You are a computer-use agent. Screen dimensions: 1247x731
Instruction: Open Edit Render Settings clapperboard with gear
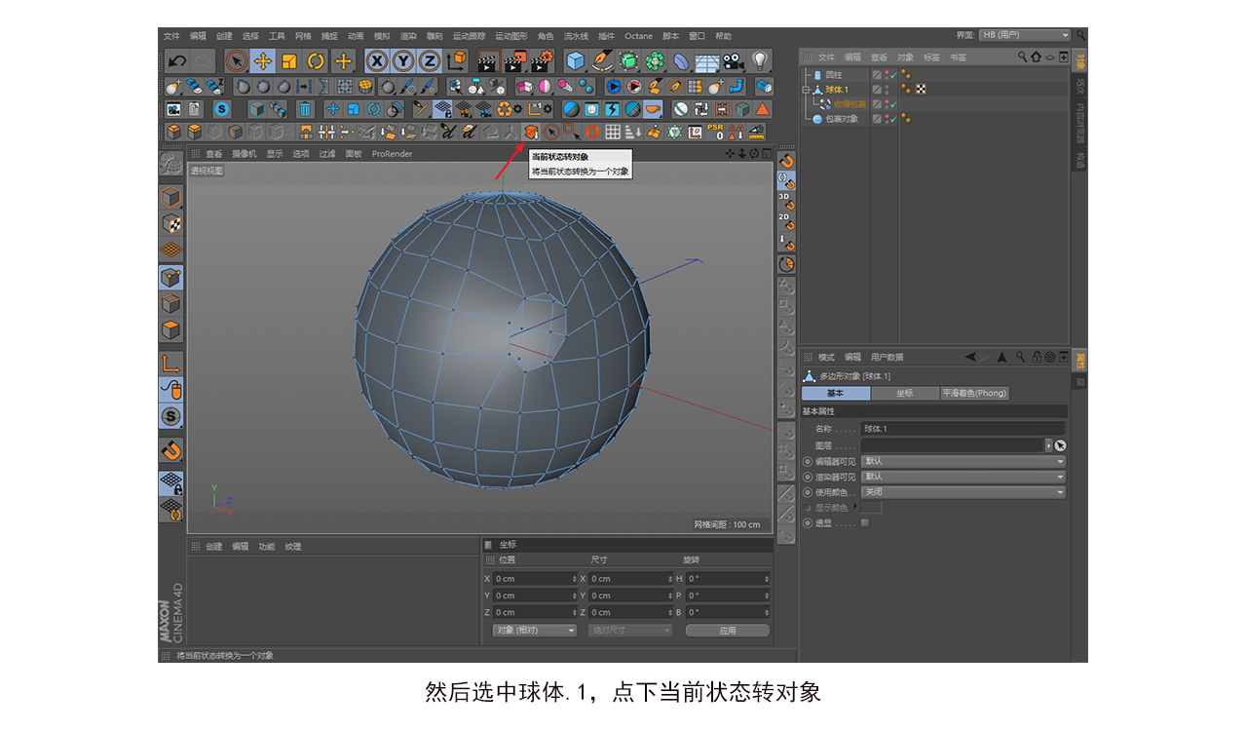pos(542,61)
